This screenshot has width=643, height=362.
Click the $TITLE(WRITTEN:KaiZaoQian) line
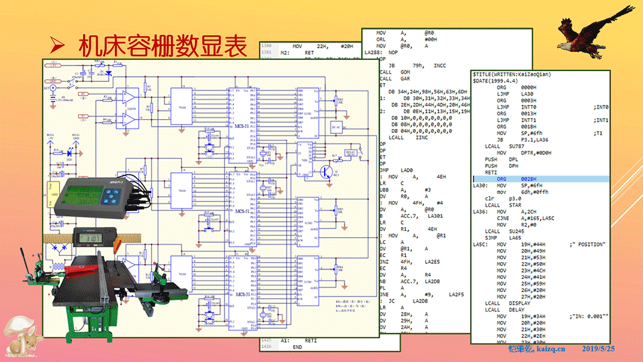[x=512, y=74]
